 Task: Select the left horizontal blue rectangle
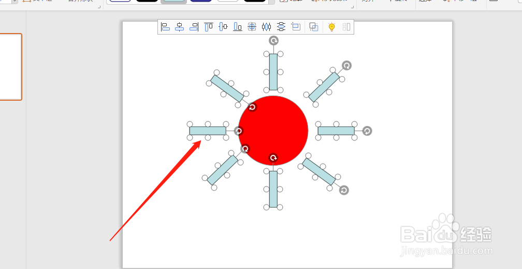208,131
